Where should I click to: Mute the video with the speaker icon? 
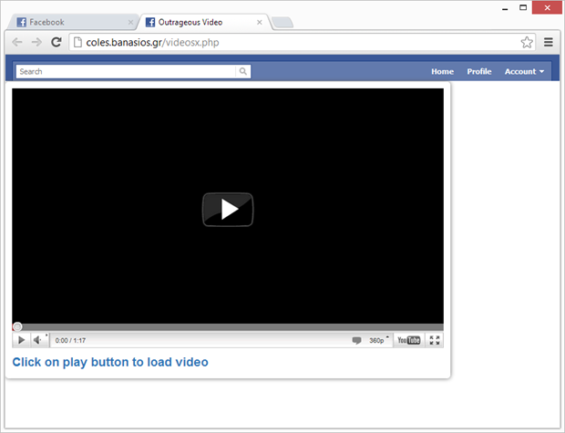pyautogui.click(x=38, y=340)
